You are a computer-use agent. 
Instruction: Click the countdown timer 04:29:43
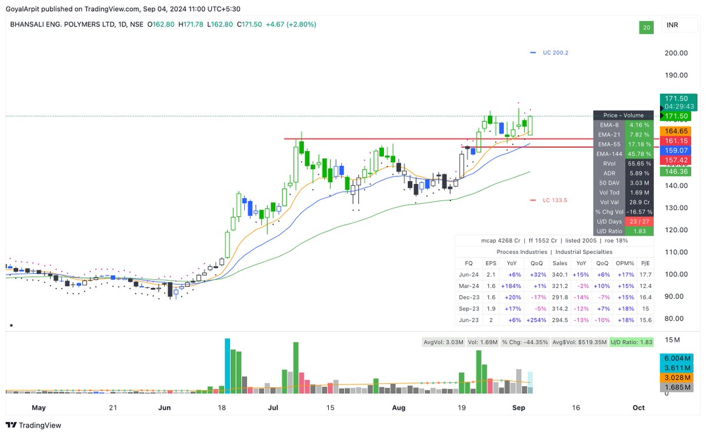click(680, 106)
